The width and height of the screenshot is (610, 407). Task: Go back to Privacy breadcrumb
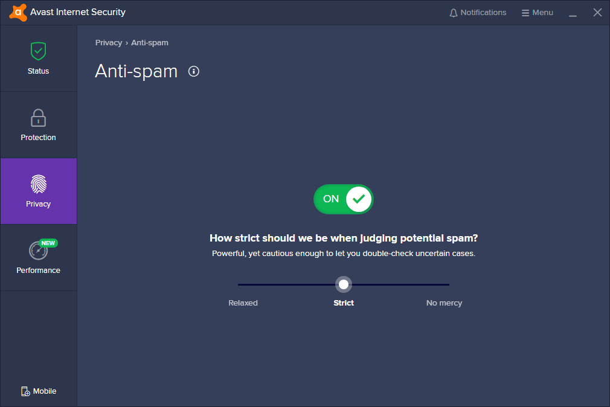[x=109, y=43]
